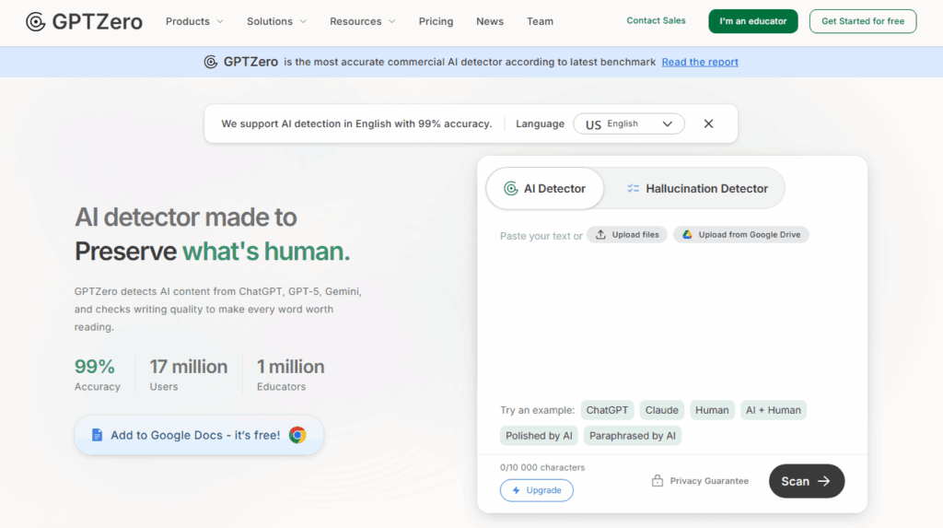This screenshot has height=528, width=943.
Task: Click the Chrome icon on Add to Google Docs
Action: tap(297, 435)
